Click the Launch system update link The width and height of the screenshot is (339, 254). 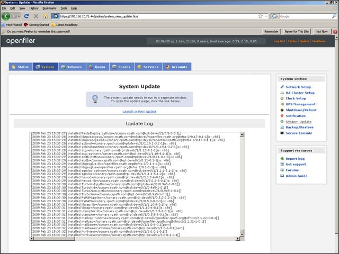[139, 112]
